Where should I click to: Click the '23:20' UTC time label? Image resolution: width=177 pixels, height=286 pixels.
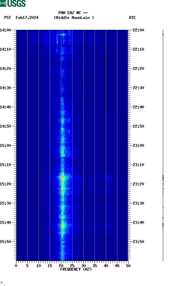[138, 184]
